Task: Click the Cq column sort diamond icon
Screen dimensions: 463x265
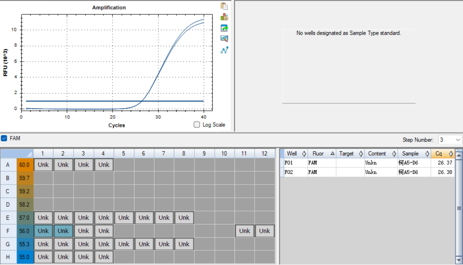Action: click(451, 154)
